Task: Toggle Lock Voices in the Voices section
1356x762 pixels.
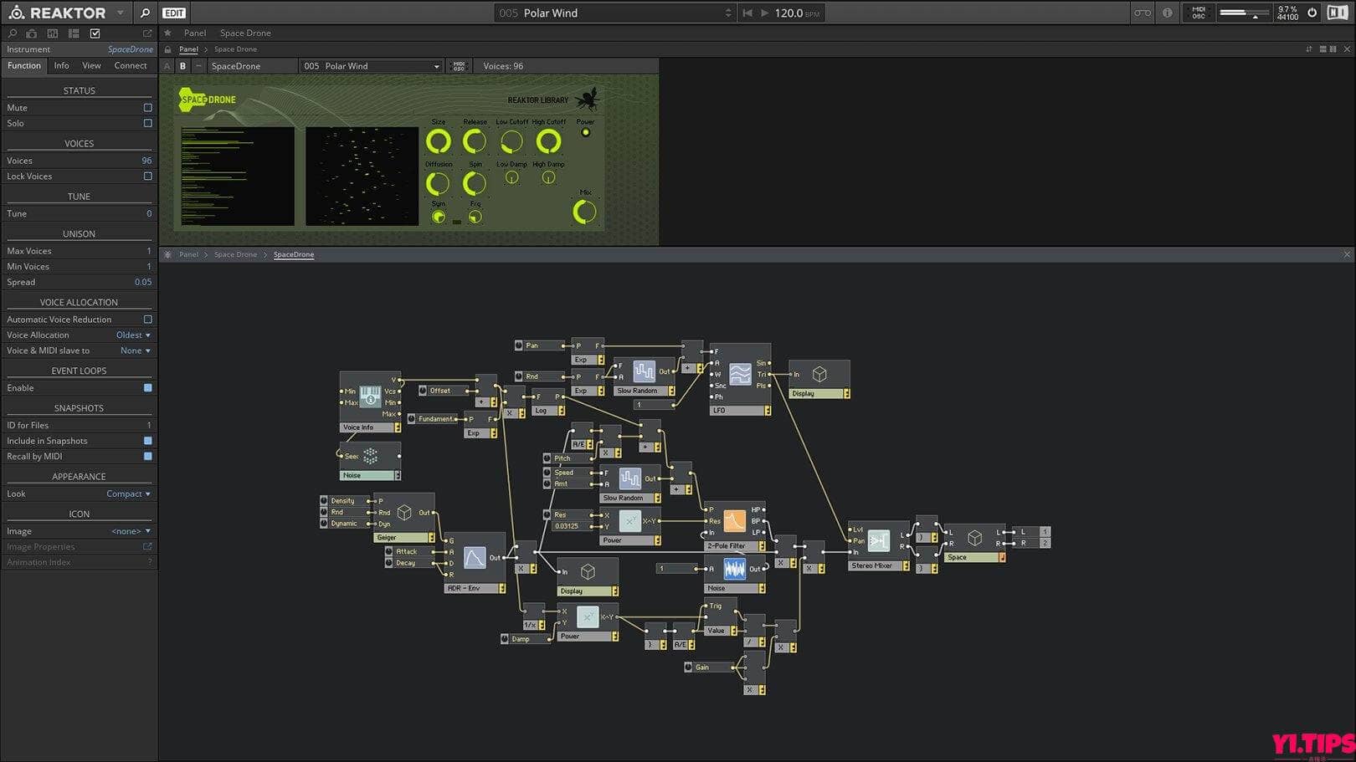Action: [x=148, y=176]
